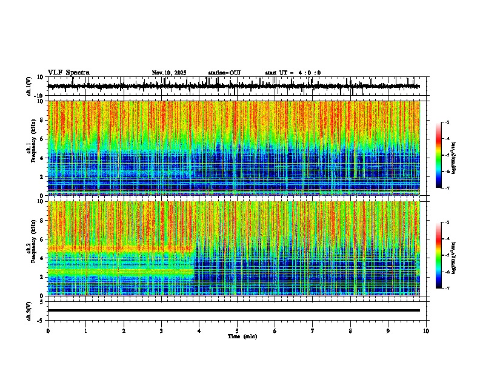Click time axis tick label "1"
480x371 pixels.
(85, 331)
